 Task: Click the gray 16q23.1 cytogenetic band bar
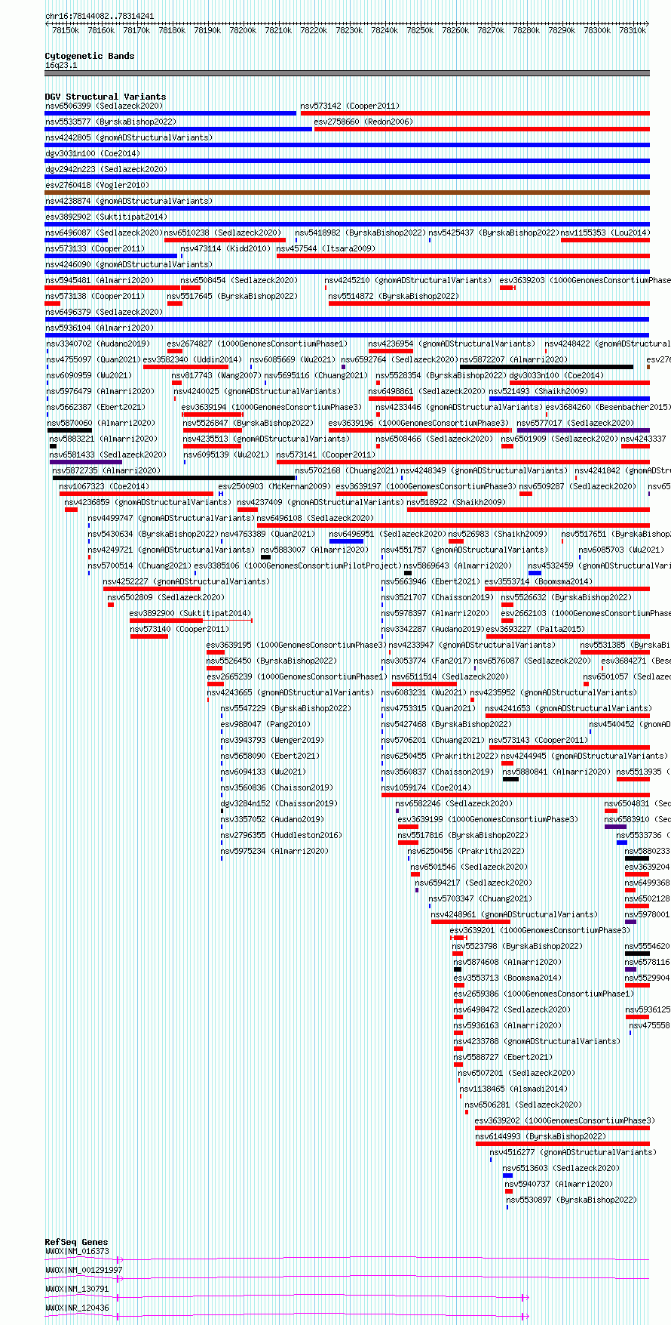click(347, 73)
